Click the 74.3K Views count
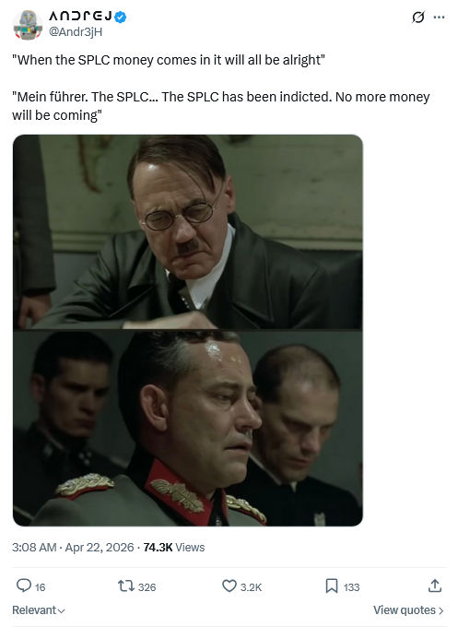 pos(174,547)
